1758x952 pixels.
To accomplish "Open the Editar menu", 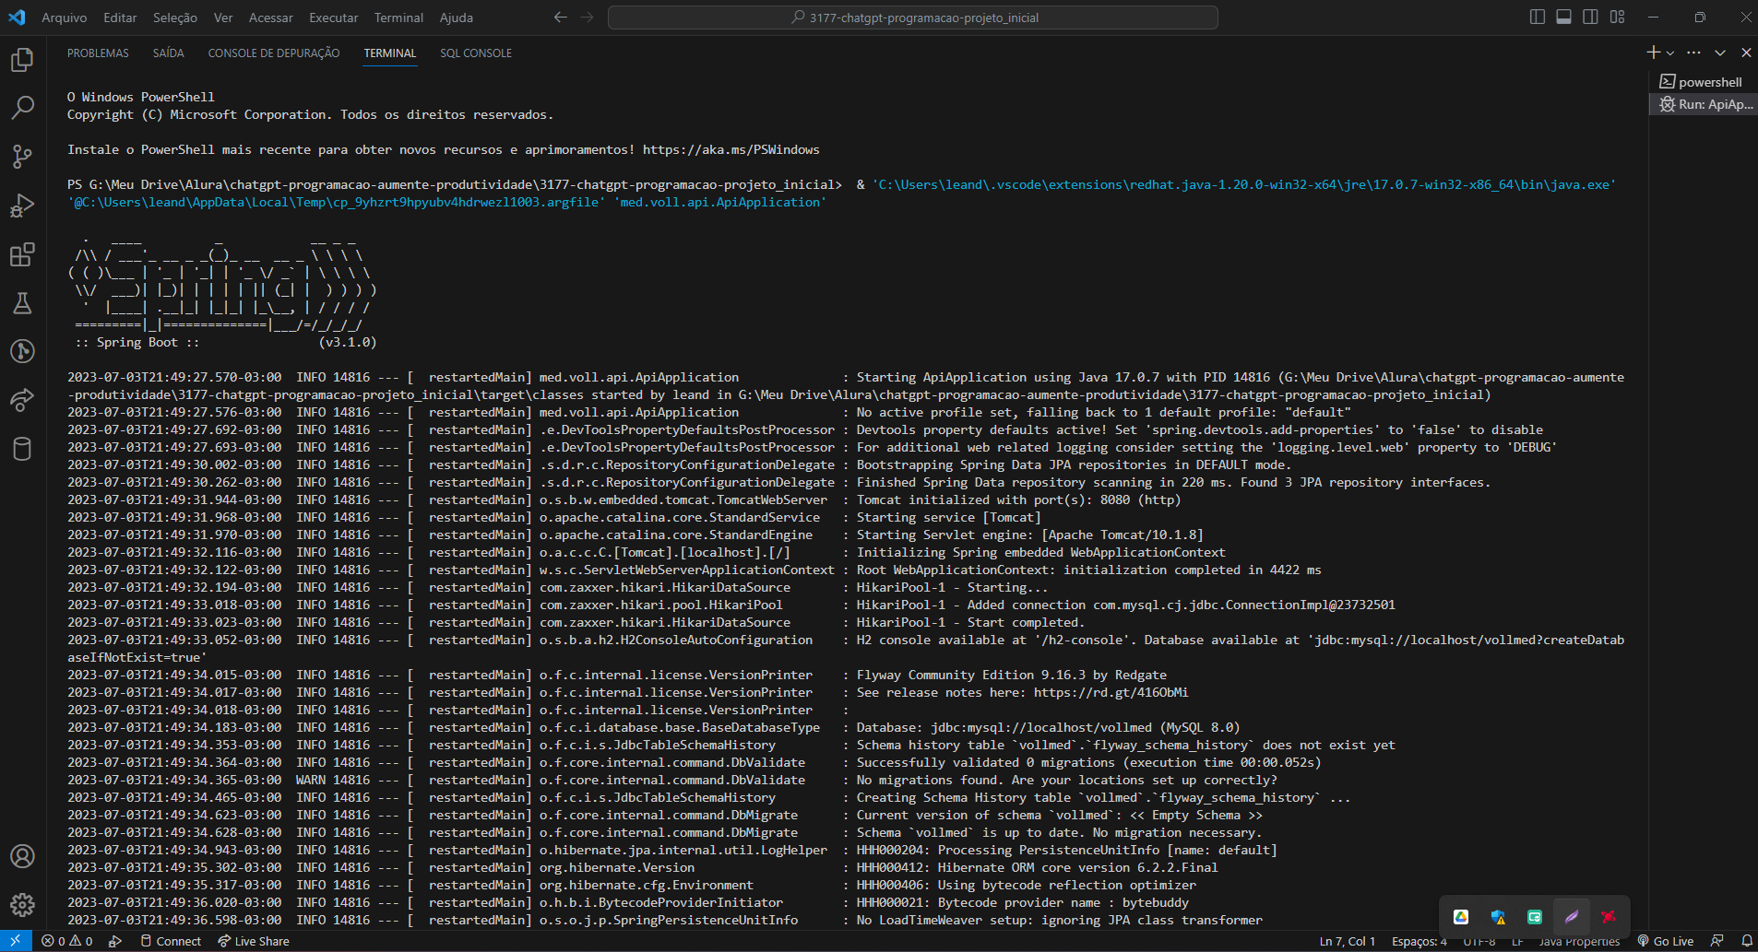I will (x=120, y=18).
